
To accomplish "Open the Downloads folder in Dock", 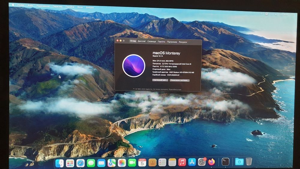I will tap(239, 161).
